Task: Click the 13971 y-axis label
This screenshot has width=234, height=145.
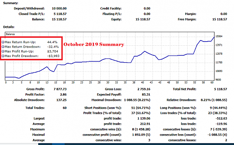Action: coord(219,45)
